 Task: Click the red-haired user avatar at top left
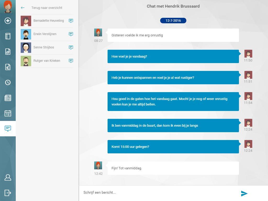(x=8, y=7)
